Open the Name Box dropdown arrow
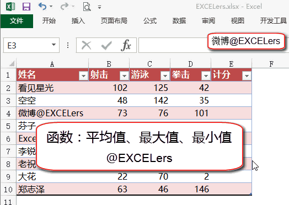The height and width of the screenshot is (205, 289). coord(53,45)
